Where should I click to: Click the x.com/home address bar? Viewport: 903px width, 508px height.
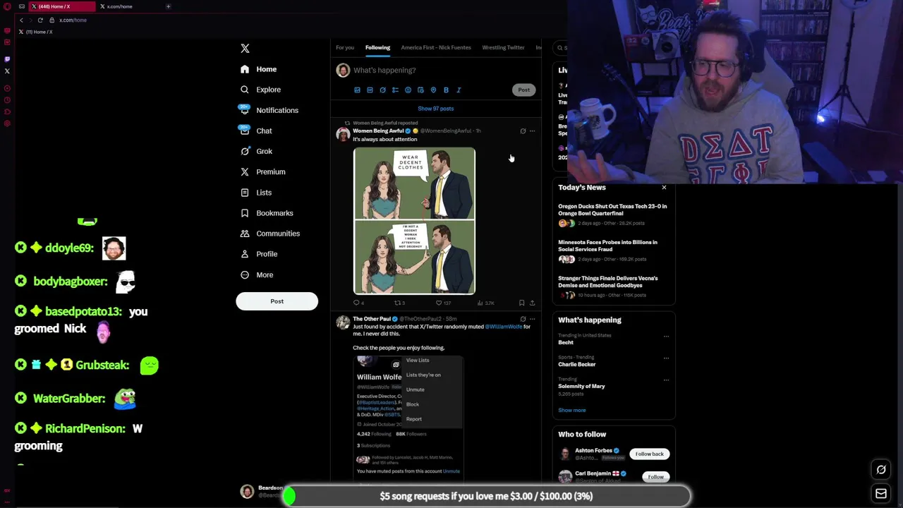[73, 20]
